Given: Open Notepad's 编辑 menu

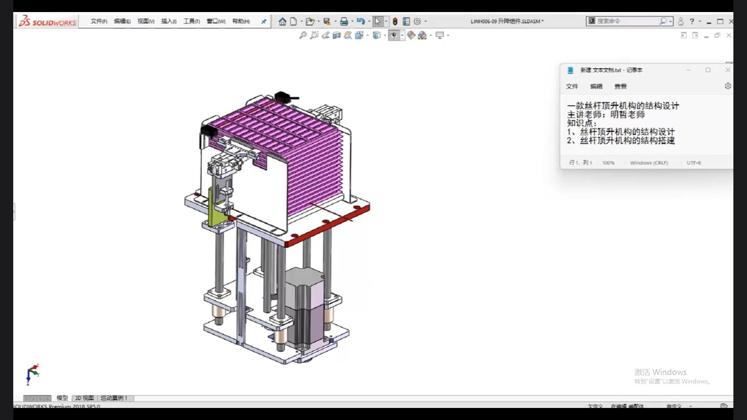Looking at the screenshot, I should pyautogui.click(x=596, y=86).
